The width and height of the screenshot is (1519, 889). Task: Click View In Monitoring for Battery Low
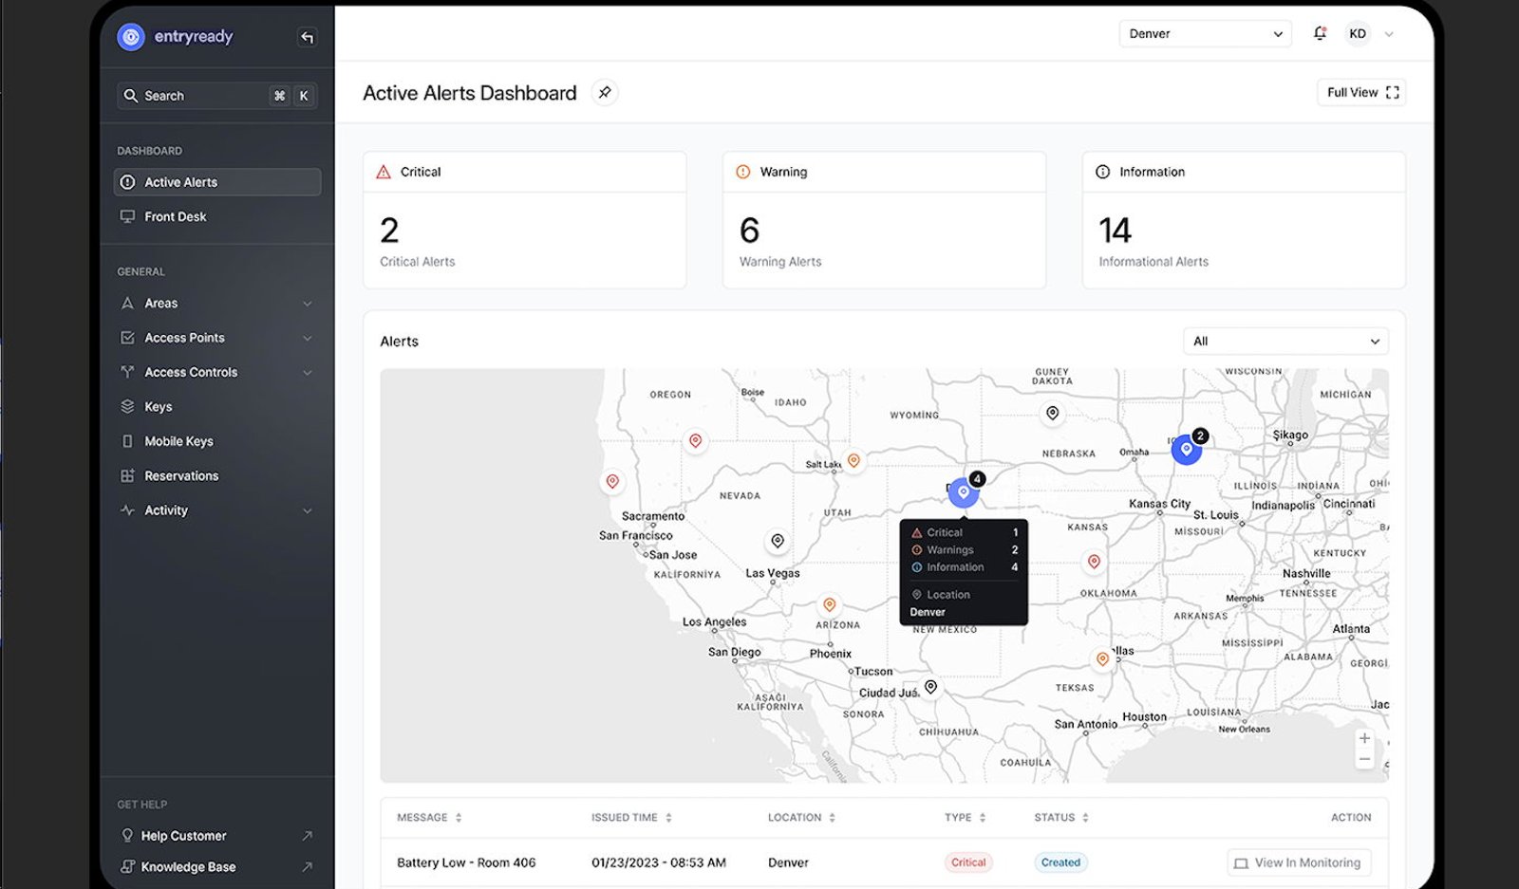point(1299,863)
